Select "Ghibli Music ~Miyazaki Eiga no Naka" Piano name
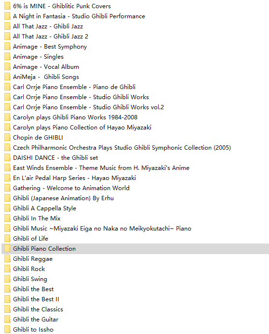Screen dimensions: 269x334 point(102,228)
